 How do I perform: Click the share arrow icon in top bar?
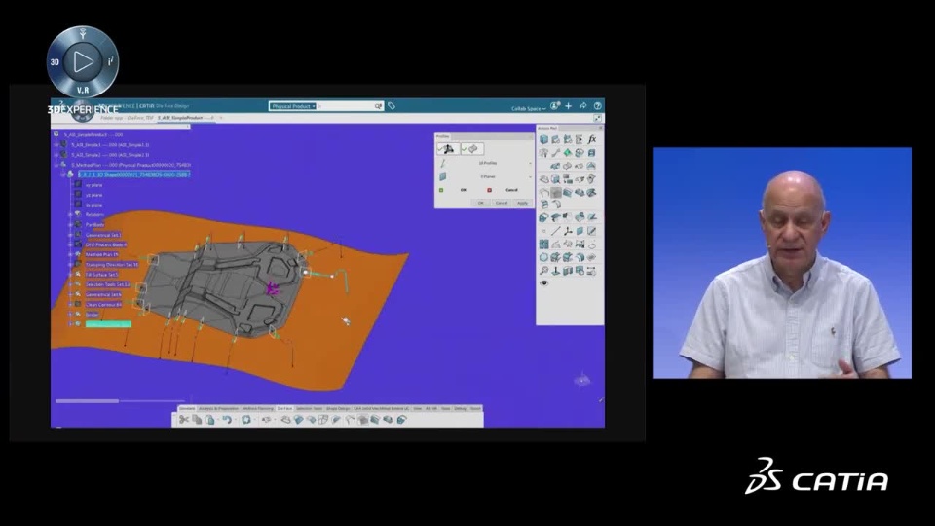pyautogui.click(x=582, y=106)
